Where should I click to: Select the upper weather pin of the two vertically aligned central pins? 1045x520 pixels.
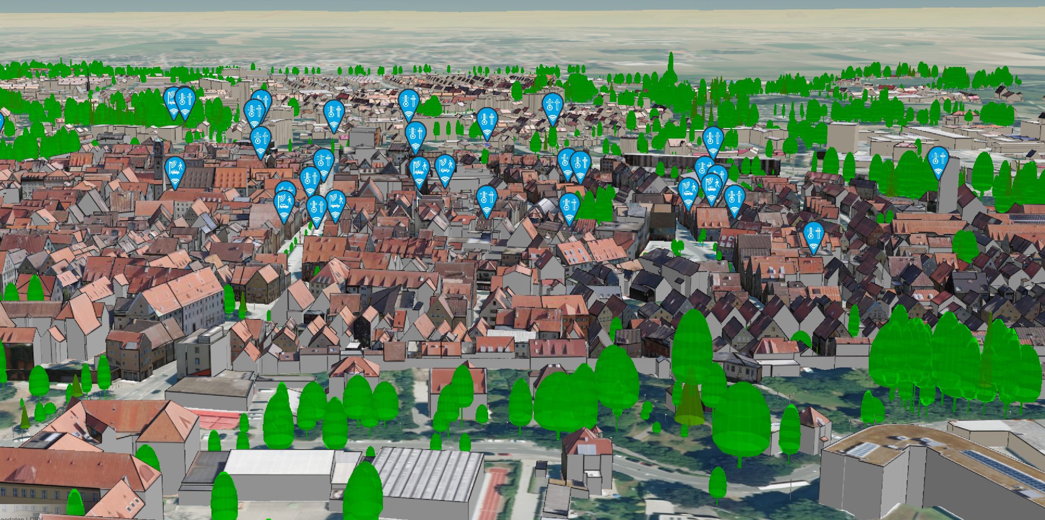click(x=408, y=105)
